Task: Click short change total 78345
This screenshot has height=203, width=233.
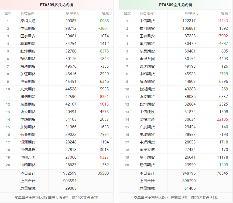Action: pos(222,173)
